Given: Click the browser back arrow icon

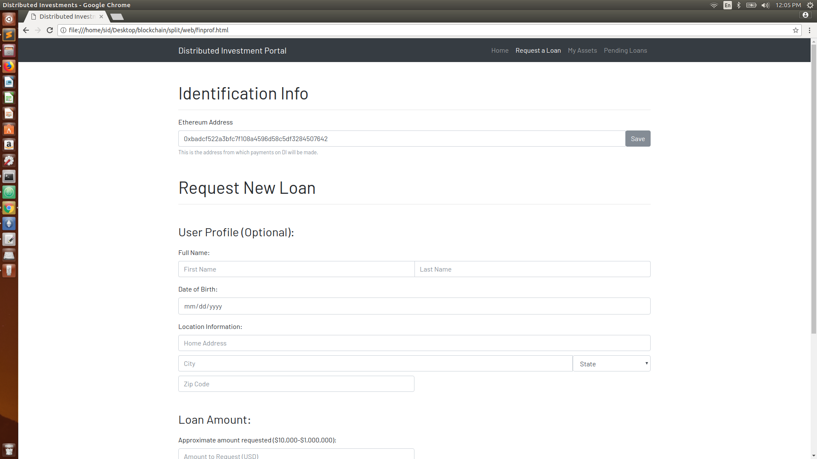Looking at the screenshot, I should [x=26, y=30].
